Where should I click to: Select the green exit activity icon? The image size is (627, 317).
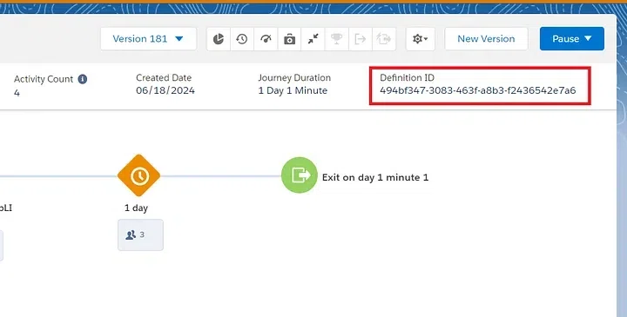300,175
